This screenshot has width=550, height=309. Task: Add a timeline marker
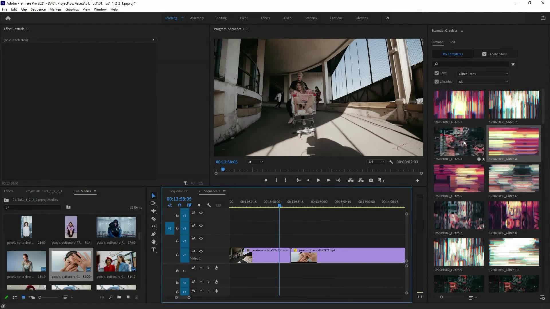tap(199, 205)
